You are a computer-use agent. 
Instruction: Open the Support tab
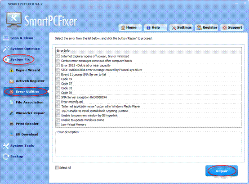tap(232, 27)
